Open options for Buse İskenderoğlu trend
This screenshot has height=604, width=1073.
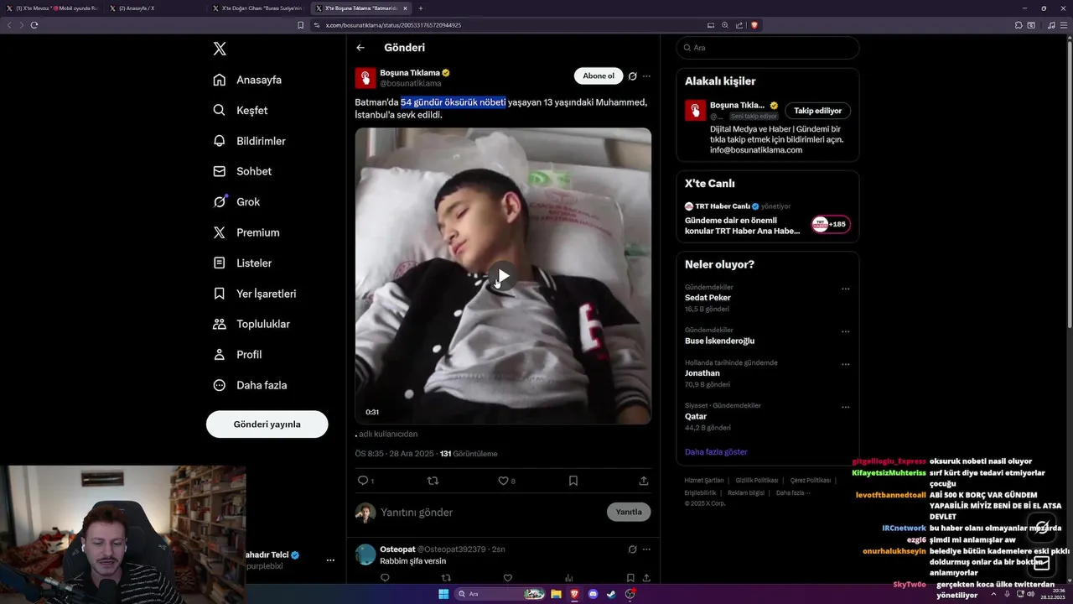click(845, 331)
